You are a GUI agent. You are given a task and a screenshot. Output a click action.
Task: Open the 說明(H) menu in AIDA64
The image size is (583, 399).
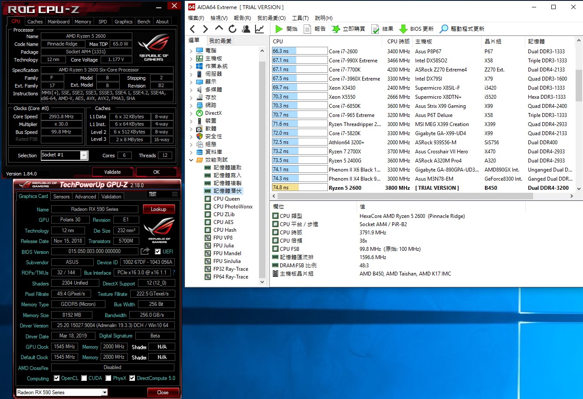coord(324,18)
